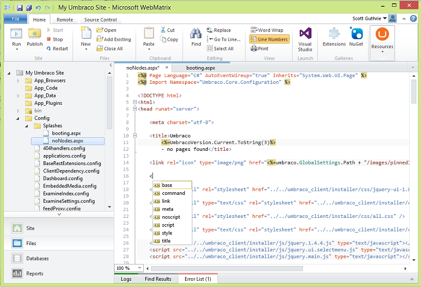The image size is (421, 287).
Task: Collapse the file tree pane arrow
Action: click(111, 65)
